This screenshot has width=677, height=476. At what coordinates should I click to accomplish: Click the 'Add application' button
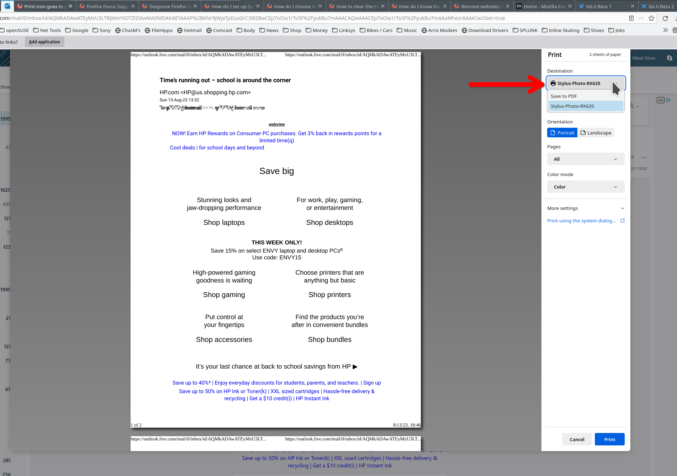44,42
